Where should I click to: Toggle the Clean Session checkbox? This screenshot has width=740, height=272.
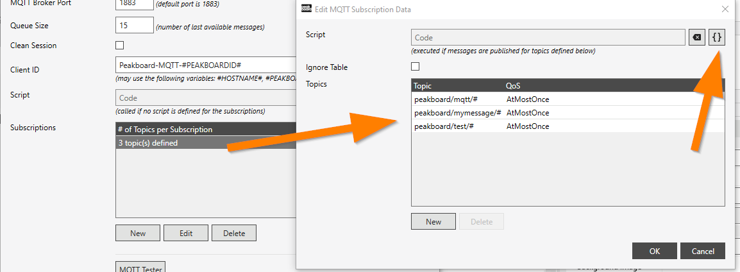tap(120, 46)
